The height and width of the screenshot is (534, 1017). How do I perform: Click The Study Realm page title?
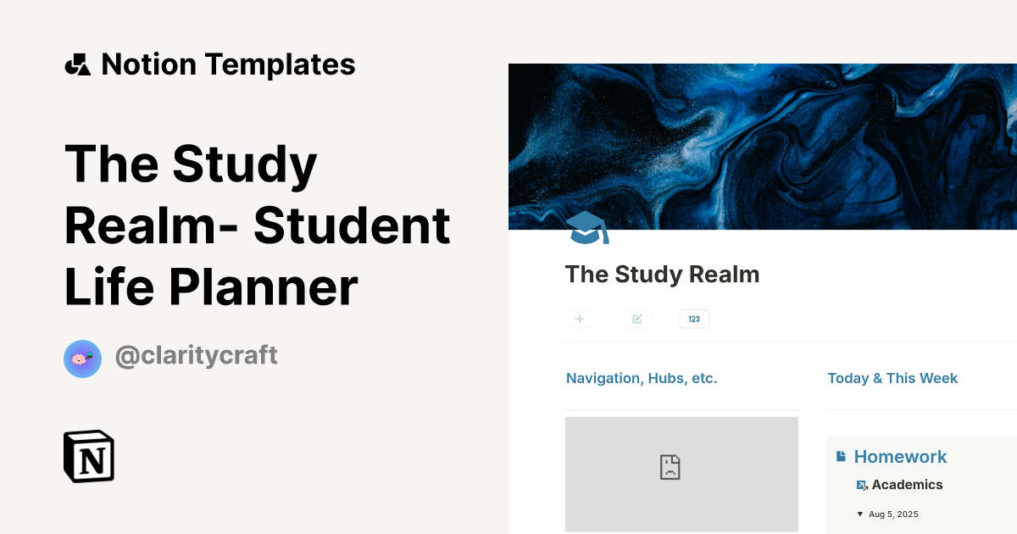click(x=662, y=274)
